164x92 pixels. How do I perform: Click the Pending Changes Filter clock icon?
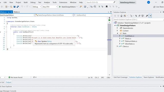131,16
